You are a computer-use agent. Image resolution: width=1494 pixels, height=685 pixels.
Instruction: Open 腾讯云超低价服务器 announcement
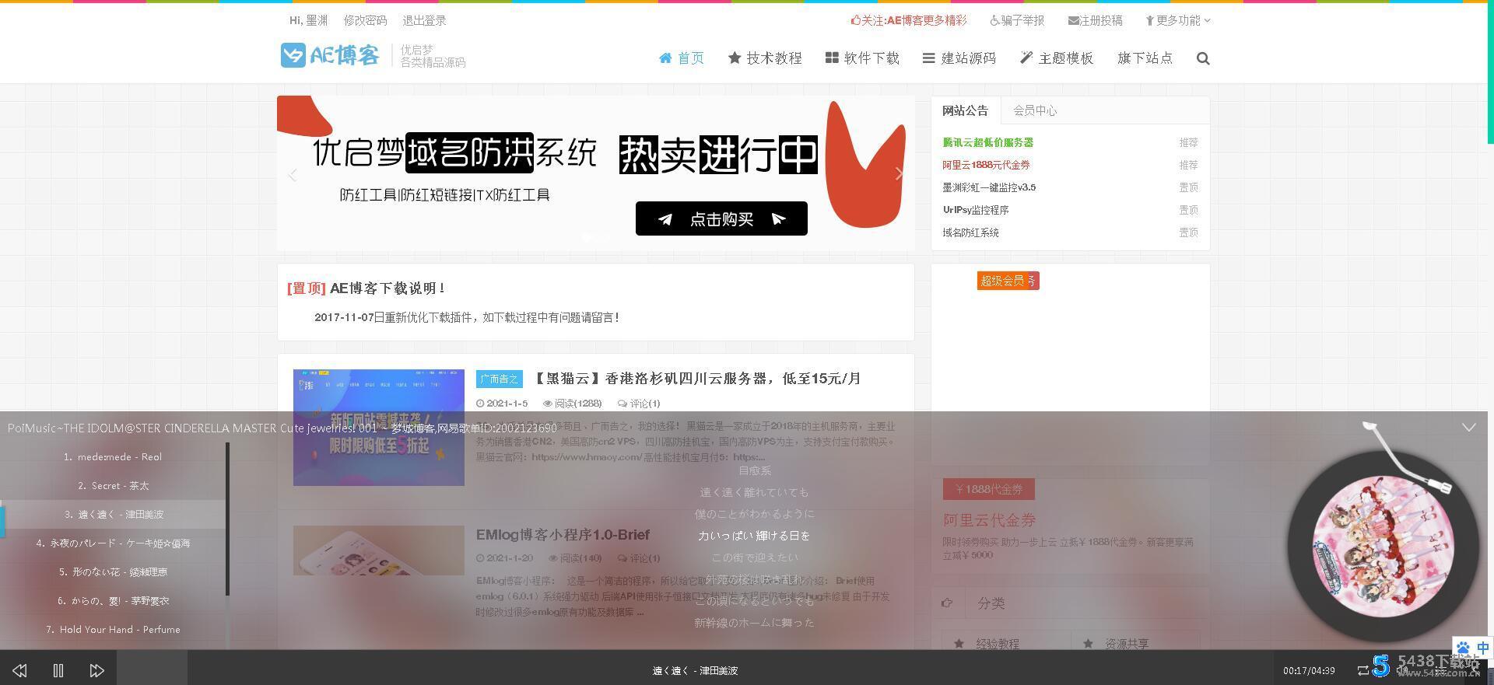[x=987, y=142]
